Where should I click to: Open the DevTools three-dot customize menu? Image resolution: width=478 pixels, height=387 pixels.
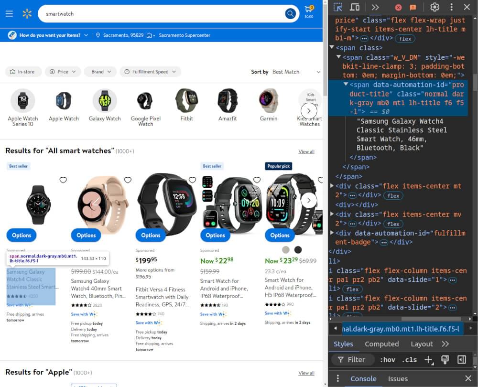point(451,7)
